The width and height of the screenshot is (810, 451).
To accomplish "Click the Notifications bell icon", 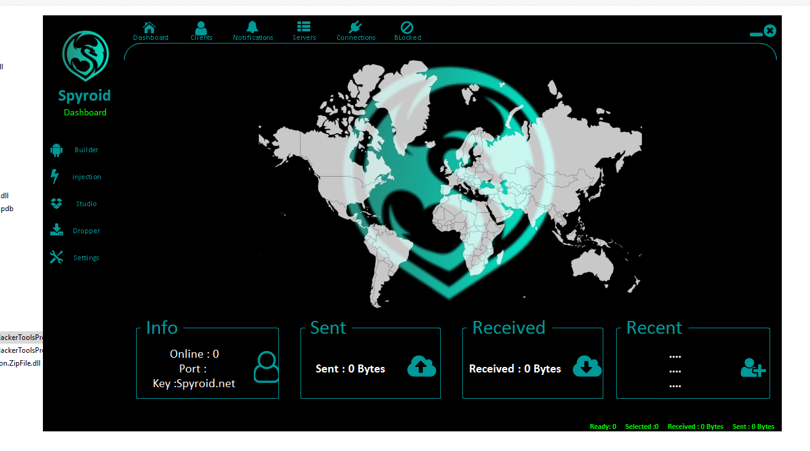I will pos(253,27).
